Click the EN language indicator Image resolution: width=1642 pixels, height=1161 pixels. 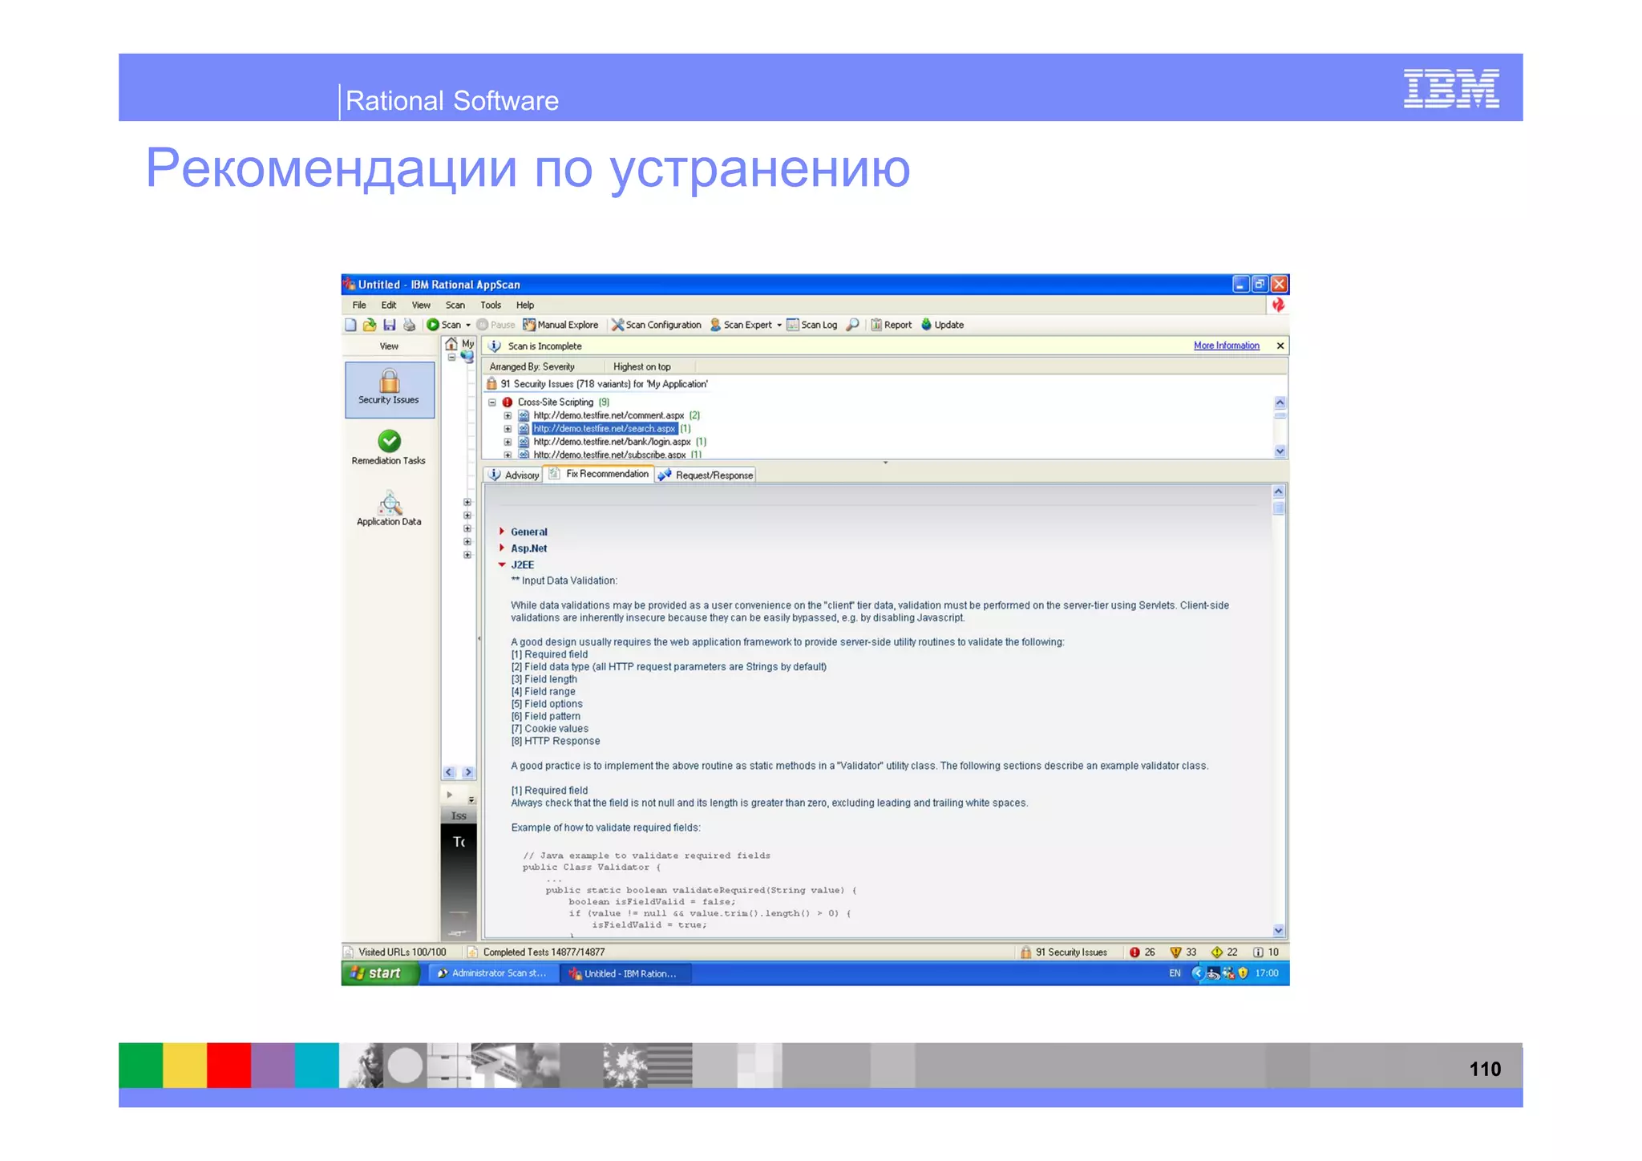(1175, 973)
